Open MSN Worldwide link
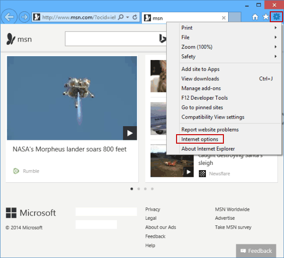This screenshot has width=284, height=258. point(232,209)
